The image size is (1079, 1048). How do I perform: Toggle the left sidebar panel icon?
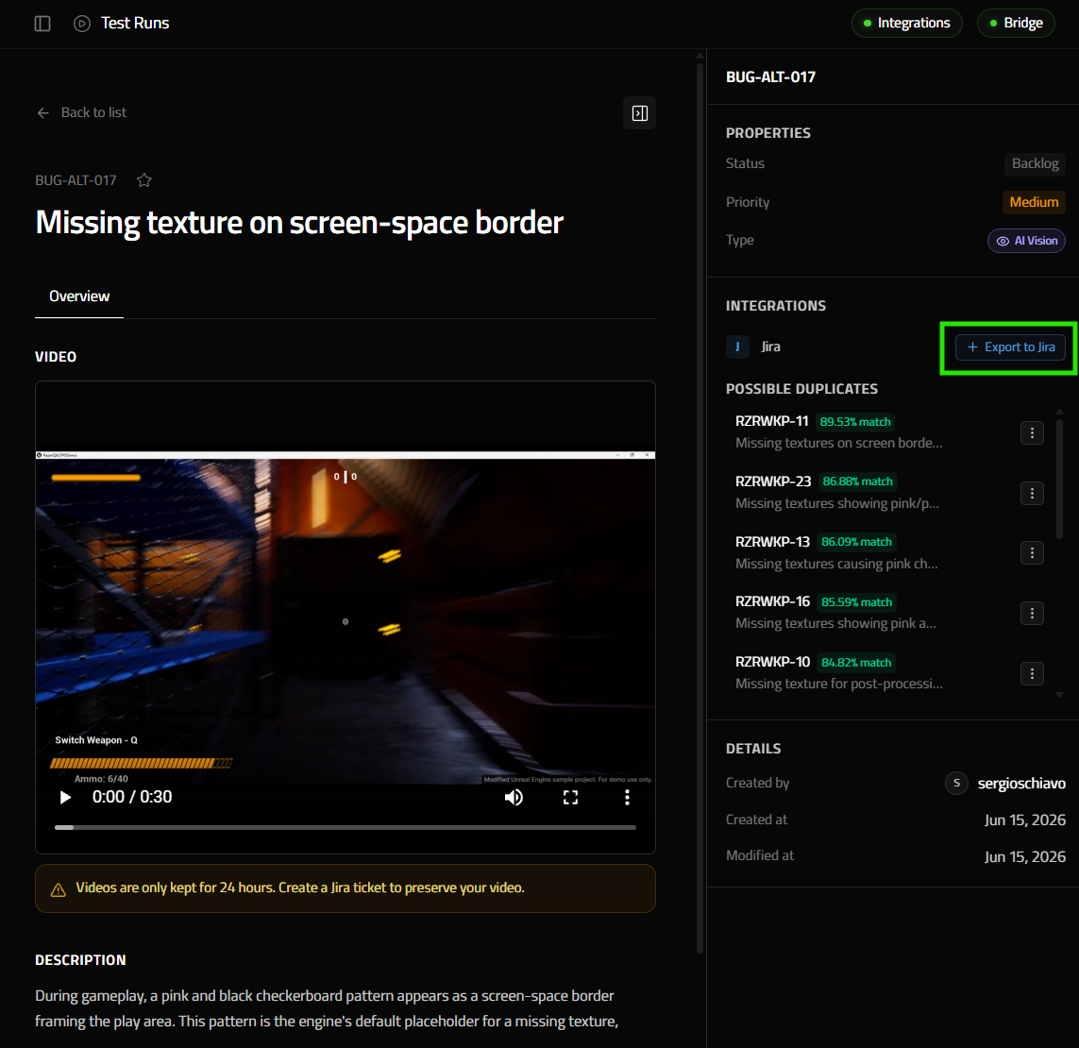(x=42, y=24)
